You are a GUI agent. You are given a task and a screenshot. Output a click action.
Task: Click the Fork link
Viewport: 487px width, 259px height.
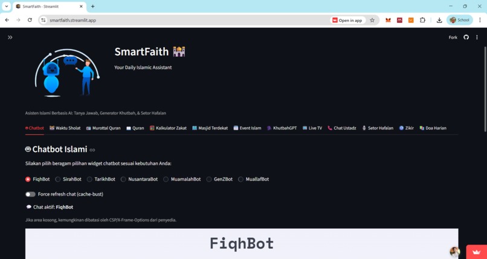pyautogui.click(x=453, y=38)
